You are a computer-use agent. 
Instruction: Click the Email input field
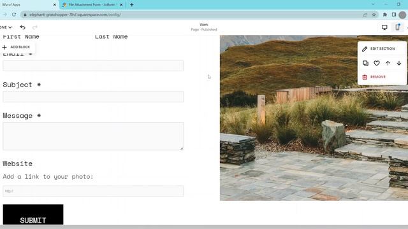[x=93, y=66]
